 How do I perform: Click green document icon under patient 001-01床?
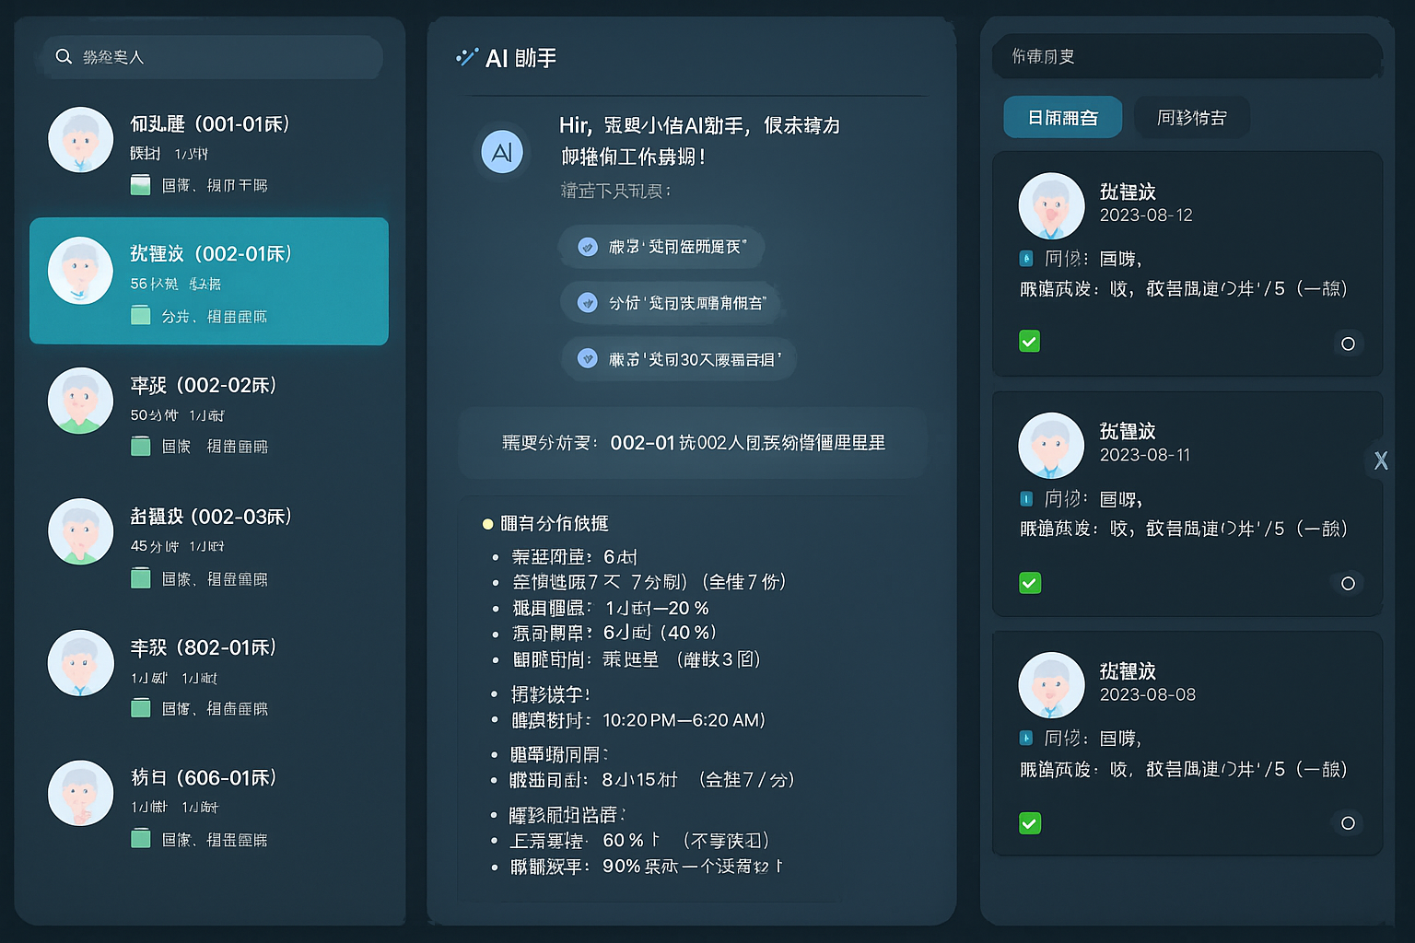point(140,184)
